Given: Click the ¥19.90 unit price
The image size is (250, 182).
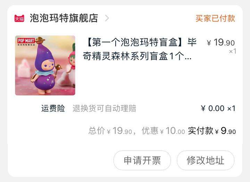Looking at the screenshot, I should pos(221,43).
